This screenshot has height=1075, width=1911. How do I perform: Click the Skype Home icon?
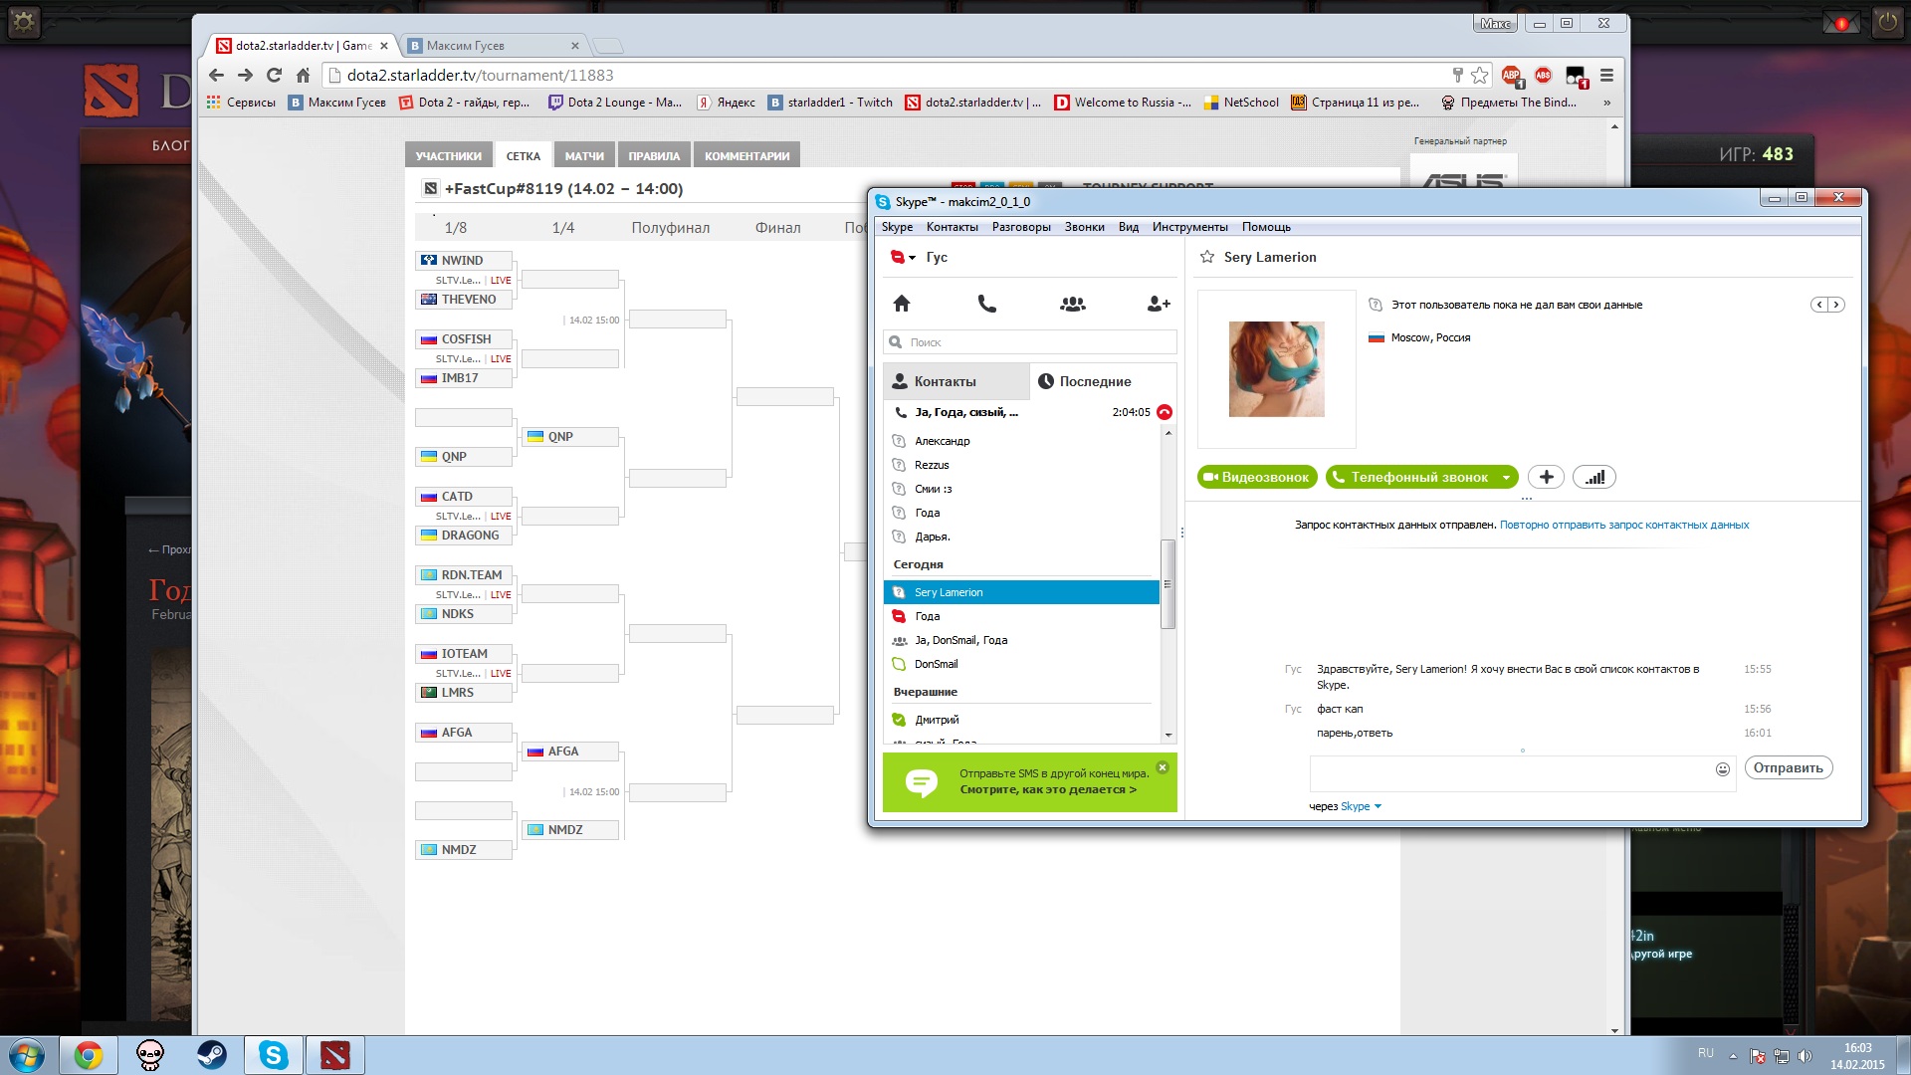click(902, 304)
